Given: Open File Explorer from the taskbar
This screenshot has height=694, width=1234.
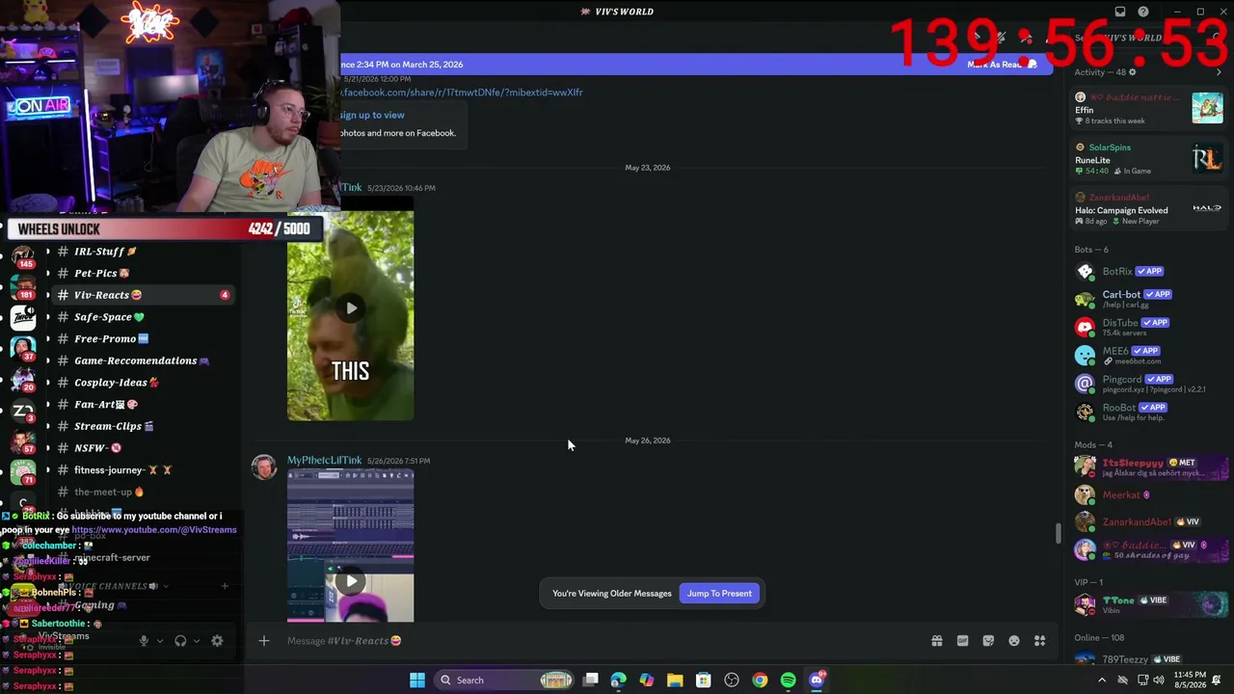Looking at the screenshot, I should click(675, 681).
